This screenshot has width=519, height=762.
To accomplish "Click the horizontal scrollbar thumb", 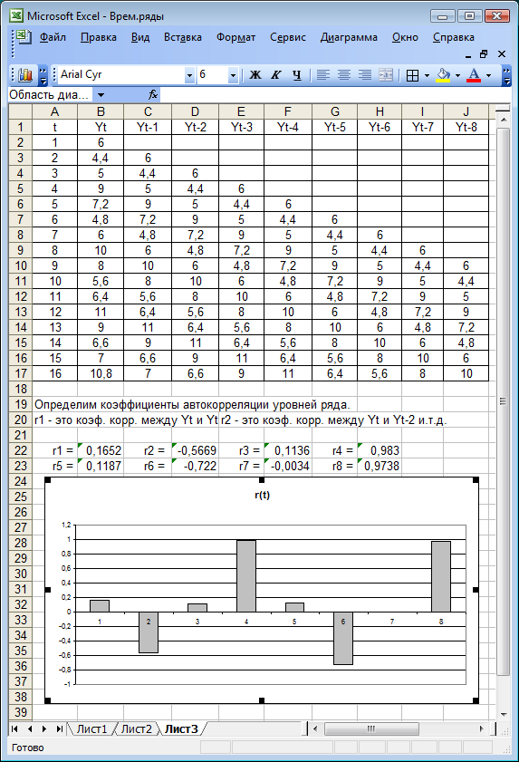I will [x=371, y=728].
